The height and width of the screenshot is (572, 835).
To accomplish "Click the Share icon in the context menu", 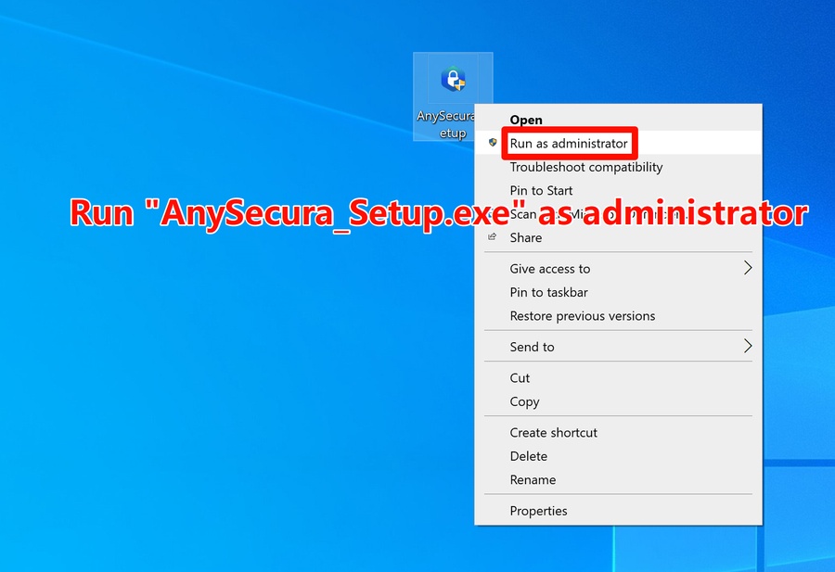I will point(493,237).
